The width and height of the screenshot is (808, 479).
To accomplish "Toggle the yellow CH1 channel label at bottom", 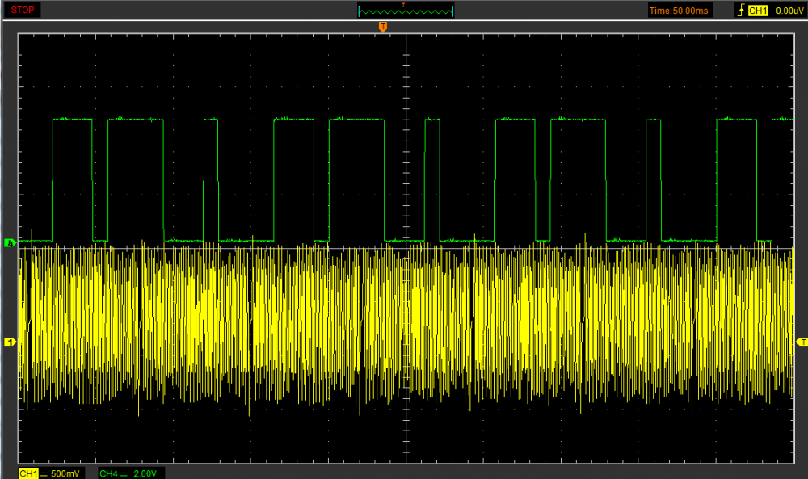I will pyautogui.click(x=27, y=473).
